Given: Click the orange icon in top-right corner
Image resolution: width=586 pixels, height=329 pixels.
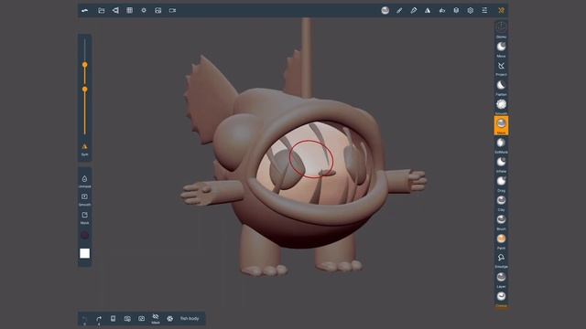Looking at the screenshot, I should (x=501, y=10).
